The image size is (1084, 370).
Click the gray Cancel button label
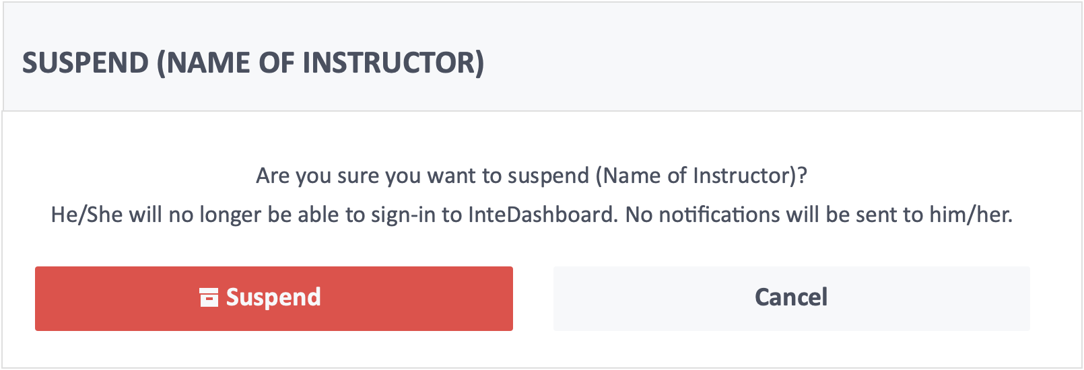tap(791, 297)
